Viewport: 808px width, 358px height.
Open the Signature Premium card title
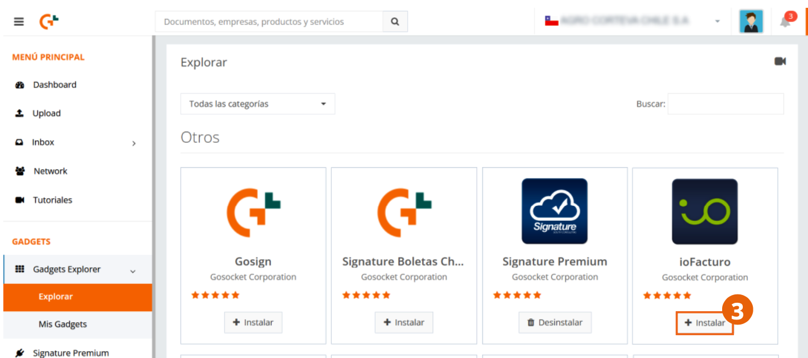pos(555,262)
